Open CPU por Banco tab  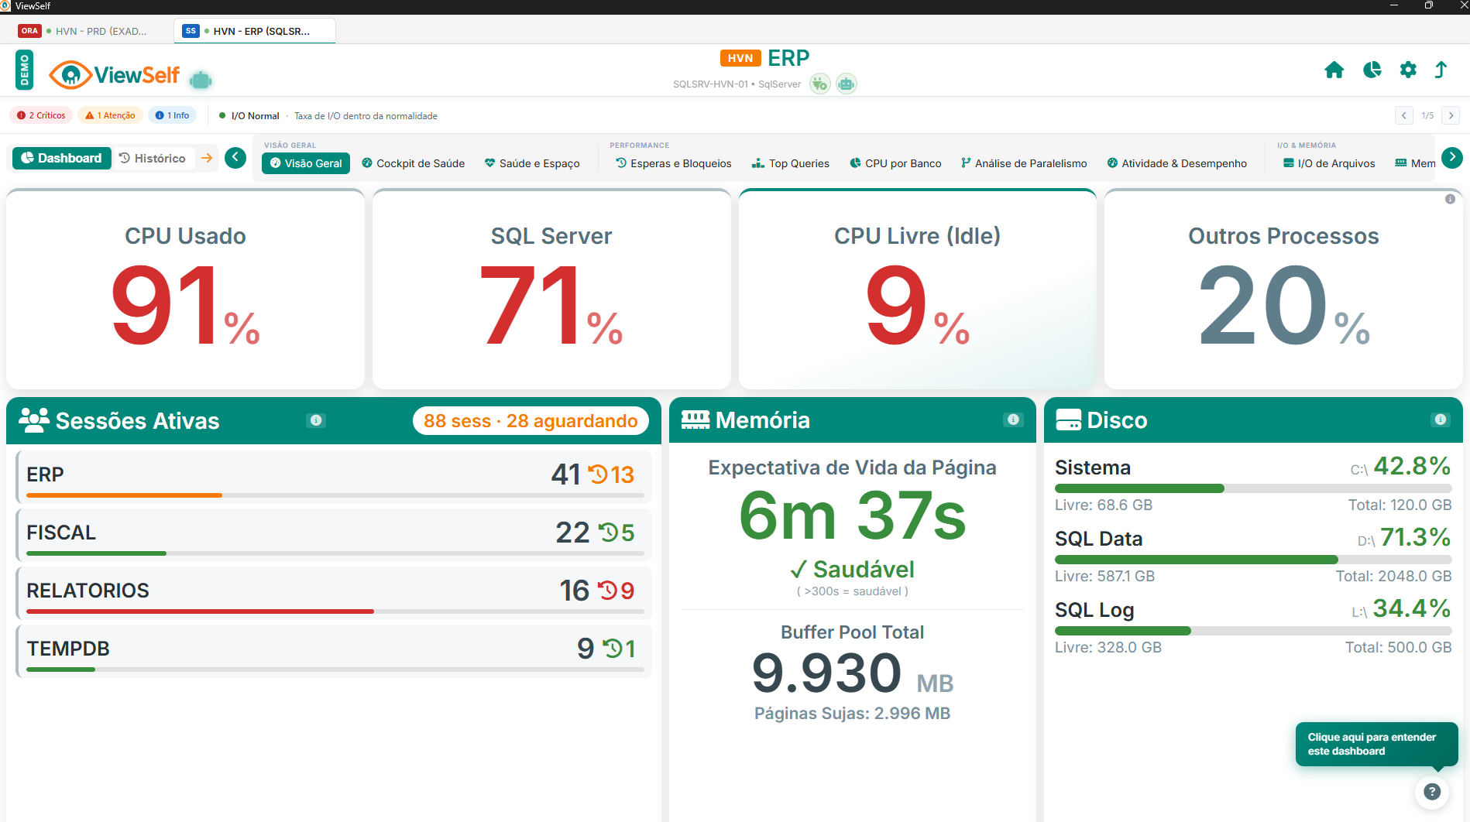896,163
